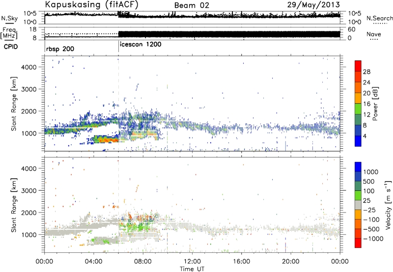Click the 16:00 time tick label
This screenshot has height=272, width=393.
pos(241,262)
